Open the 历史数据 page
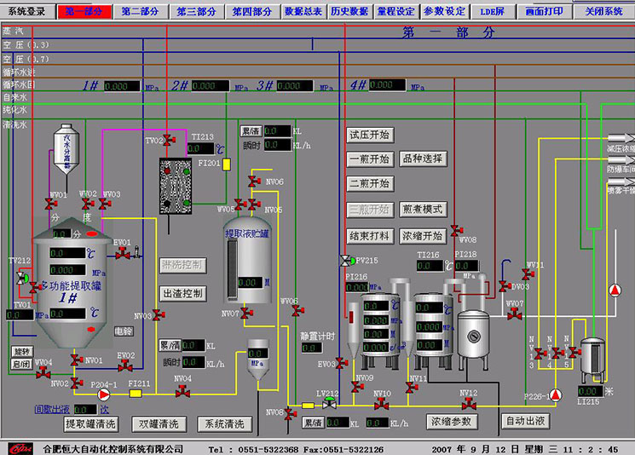 (x=349, y=11)
